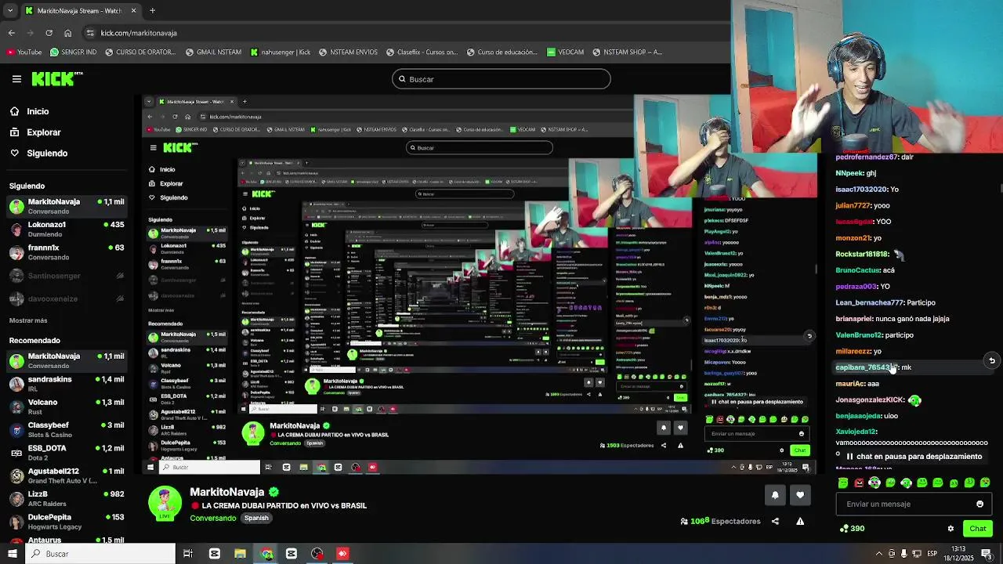This screenshot has width=1003, height=564.
Task: Open Conversando category link under stream title
Action: point(213,518)
